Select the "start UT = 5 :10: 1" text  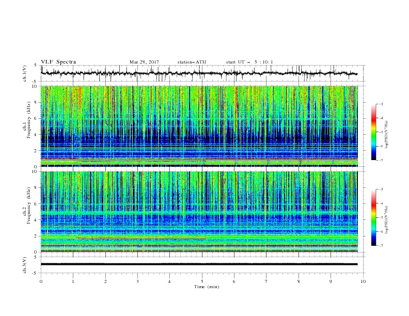249,62
